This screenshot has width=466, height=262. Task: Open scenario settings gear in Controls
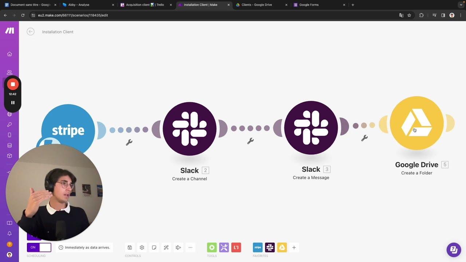point(142,247)
